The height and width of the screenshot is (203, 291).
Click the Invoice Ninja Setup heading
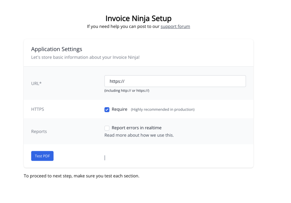click(x=138, y=18)
